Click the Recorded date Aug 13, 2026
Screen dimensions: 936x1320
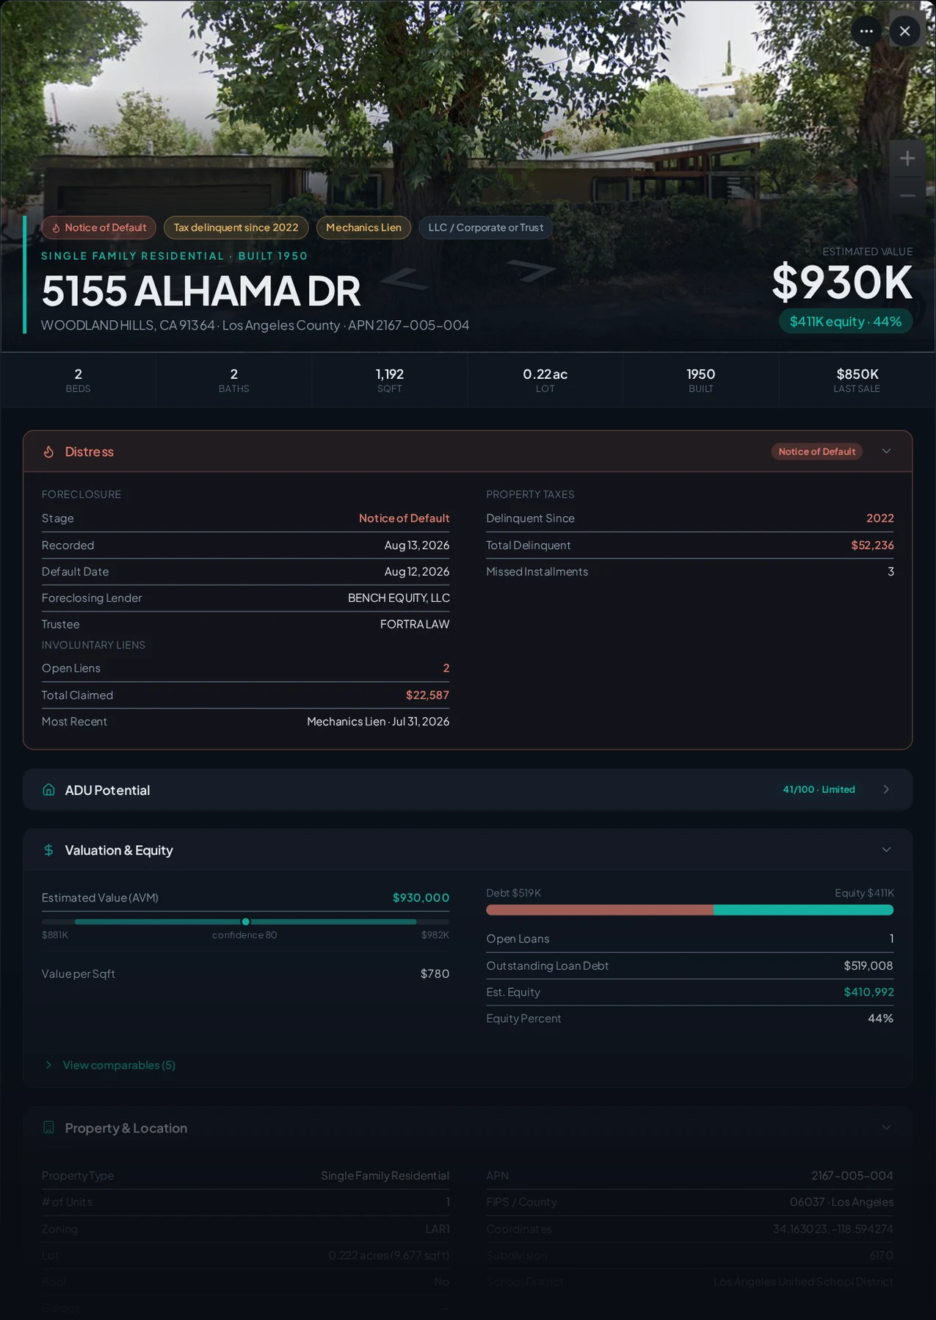point(416,545)
